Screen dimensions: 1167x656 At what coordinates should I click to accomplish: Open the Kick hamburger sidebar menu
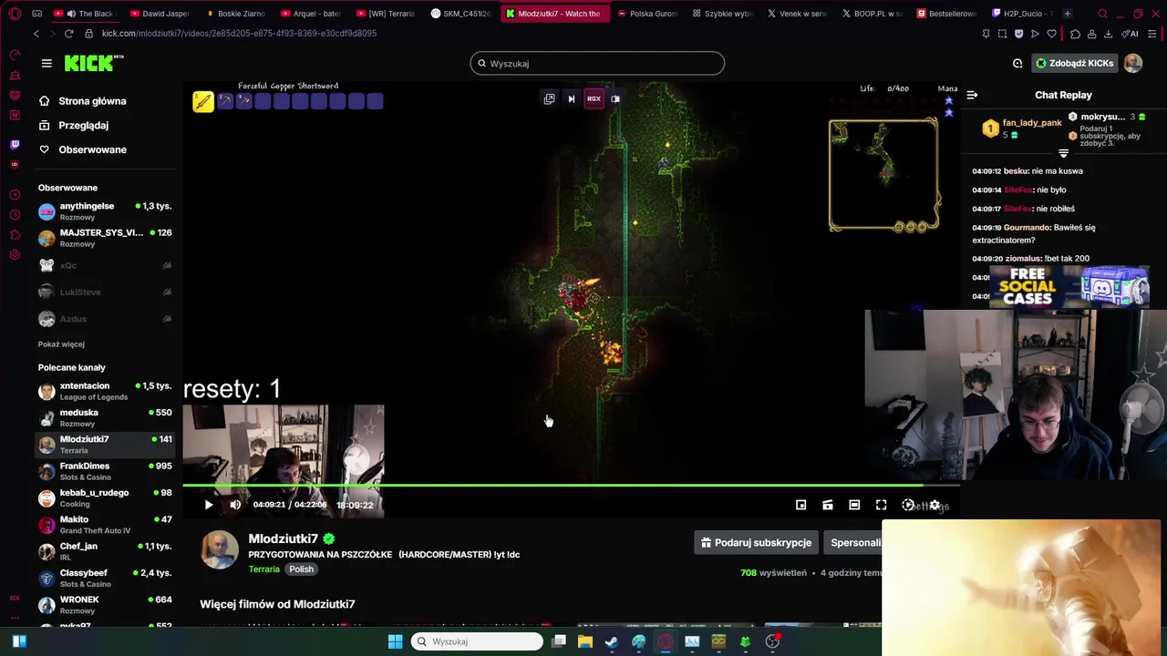pos(46,63)
